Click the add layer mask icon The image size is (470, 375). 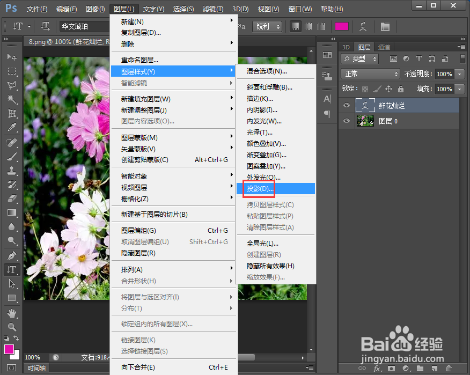[x=391, y=369]
